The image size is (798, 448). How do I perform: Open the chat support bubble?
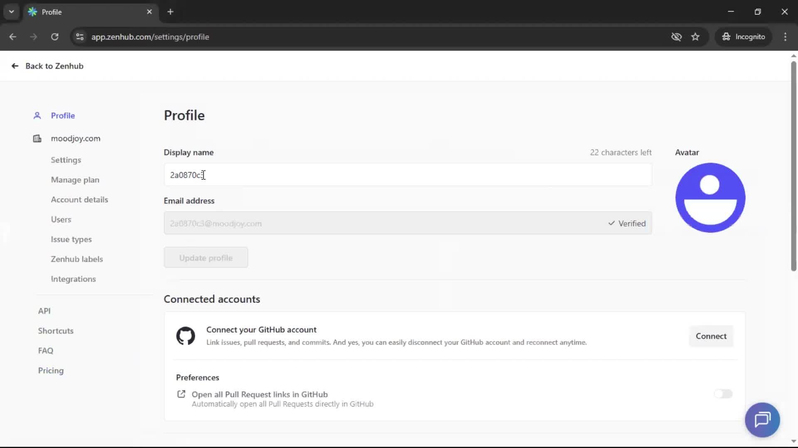coord(762,420)
